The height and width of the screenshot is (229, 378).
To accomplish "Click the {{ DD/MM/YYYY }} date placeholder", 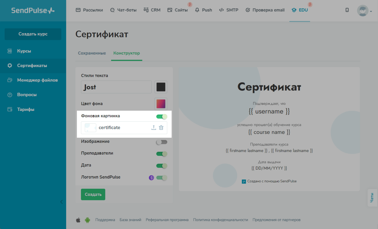I will pos(269,168).
